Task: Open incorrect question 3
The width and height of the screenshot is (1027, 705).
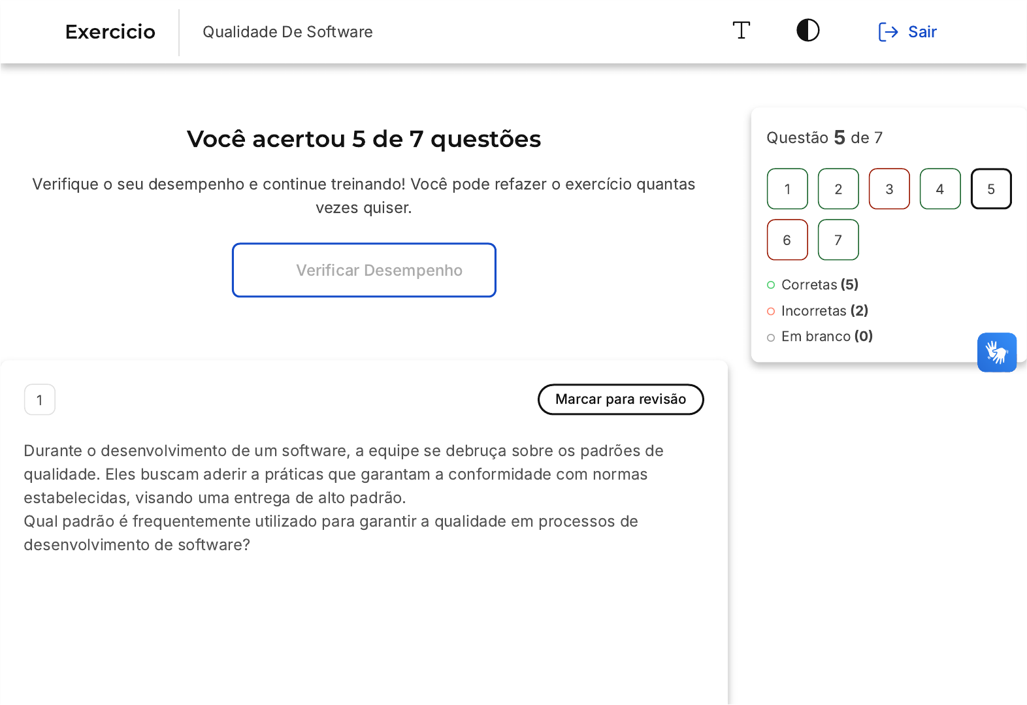Action: coord(889,189)
